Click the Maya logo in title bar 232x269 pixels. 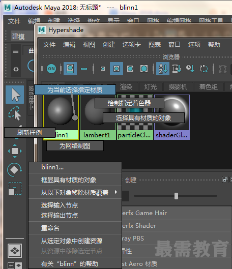8,8
